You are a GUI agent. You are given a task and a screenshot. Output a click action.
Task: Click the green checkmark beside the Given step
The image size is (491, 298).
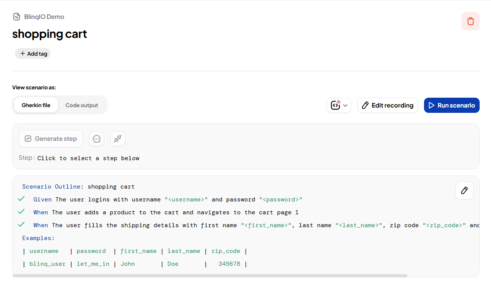click(x=21, y=199)
